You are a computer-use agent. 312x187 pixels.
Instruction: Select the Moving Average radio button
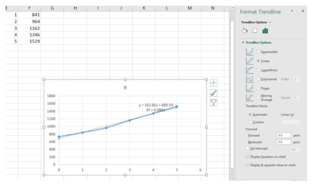[x=258, y=97]
